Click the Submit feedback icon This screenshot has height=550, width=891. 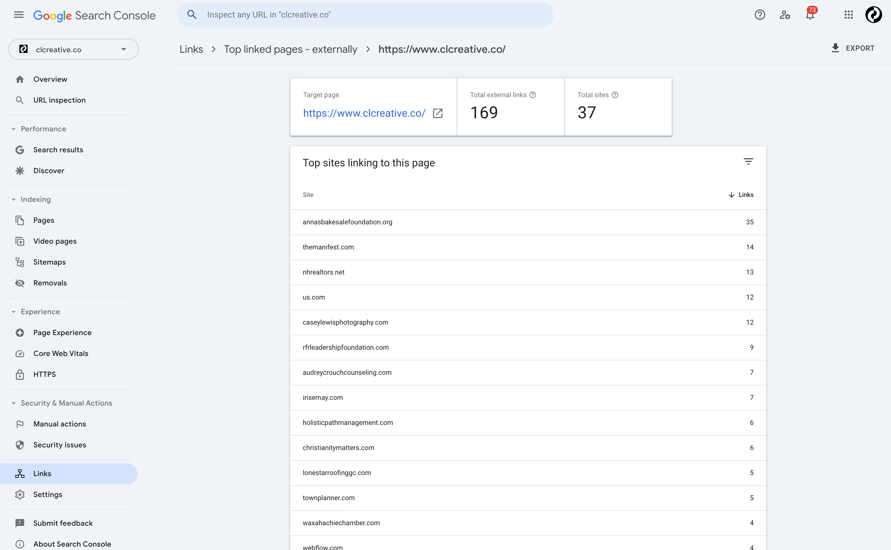[x=20, y=523]
